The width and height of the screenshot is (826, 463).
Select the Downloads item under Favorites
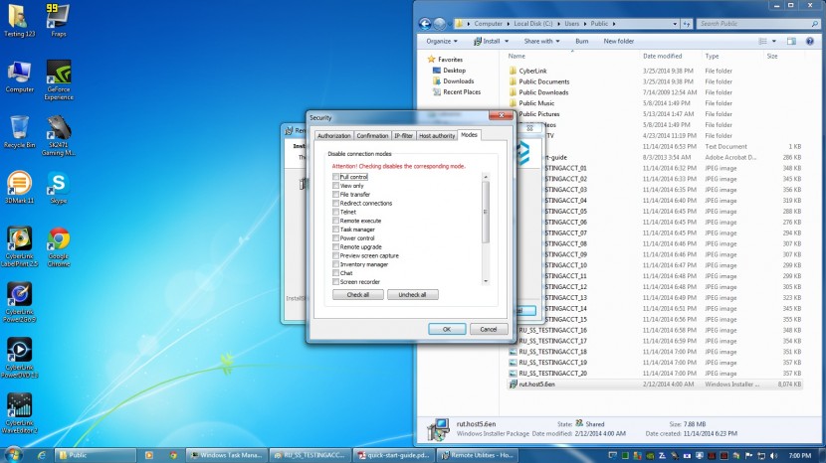459,81
